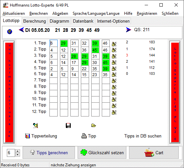Open the Tippverteilung chart
Image resolution: width=184 pixels, height=168 pixels.
click(x=41, y=136)
